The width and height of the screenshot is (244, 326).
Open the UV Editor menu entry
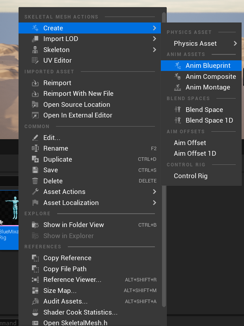tap(89, 60)
